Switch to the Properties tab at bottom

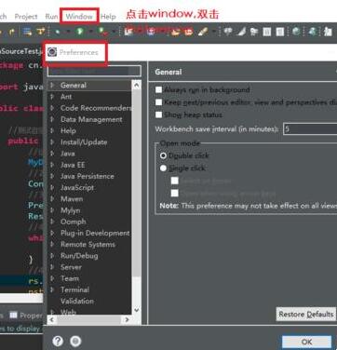pos(26,316)
